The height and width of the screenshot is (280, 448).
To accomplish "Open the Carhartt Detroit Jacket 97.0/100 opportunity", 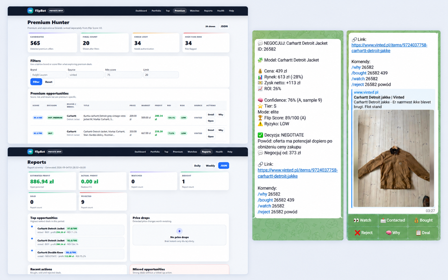I will [79, 230].
